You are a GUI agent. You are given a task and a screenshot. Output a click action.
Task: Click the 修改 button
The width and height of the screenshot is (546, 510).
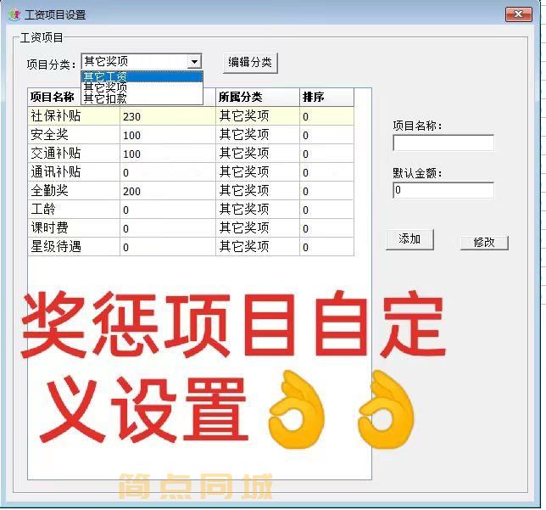point(484,243)
